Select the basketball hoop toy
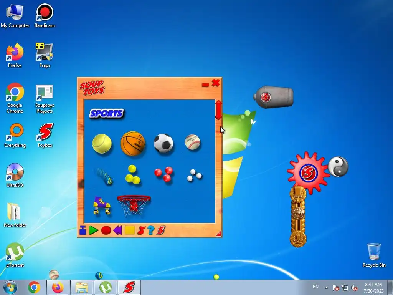This screenshot has height=295, width=393. 134,206
